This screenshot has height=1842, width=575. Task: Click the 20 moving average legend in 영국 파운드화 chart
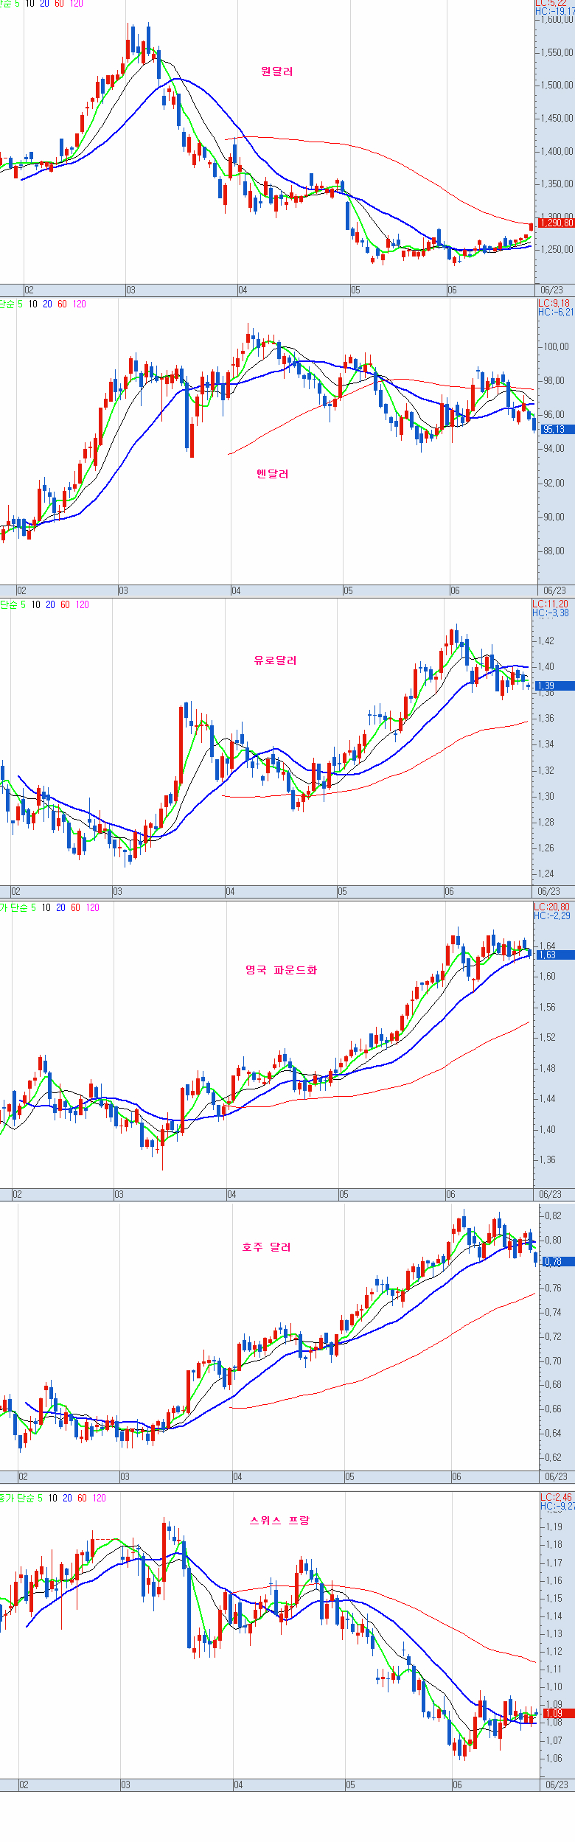tap(60, 907)
